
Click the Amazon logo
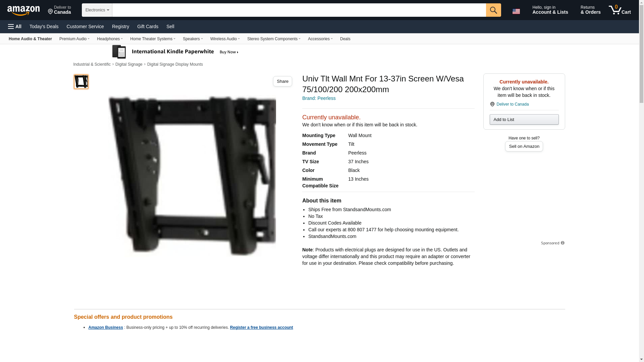coord(23,10)
